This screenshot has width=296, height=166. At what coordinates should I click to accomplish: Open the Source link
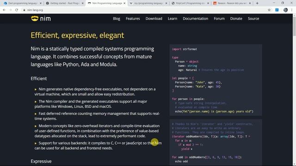click(x=253, y=18)
